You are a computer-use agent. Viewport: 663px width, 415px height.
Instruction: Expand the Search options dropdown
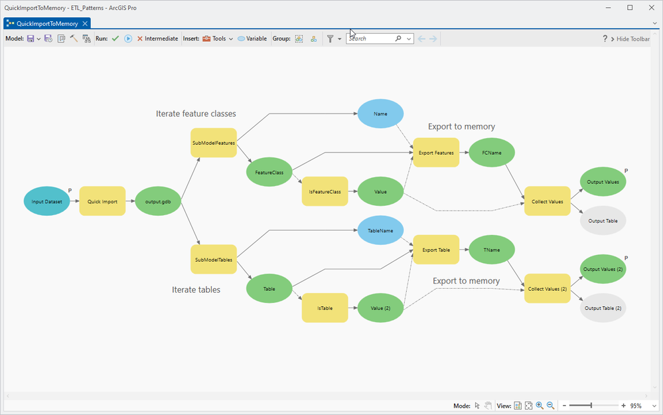click(409, 39)
